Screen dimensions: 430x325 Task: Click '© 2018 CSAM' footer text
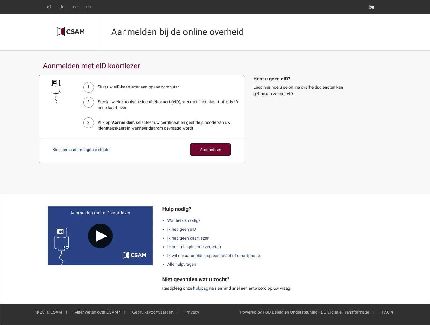[49, 312]
